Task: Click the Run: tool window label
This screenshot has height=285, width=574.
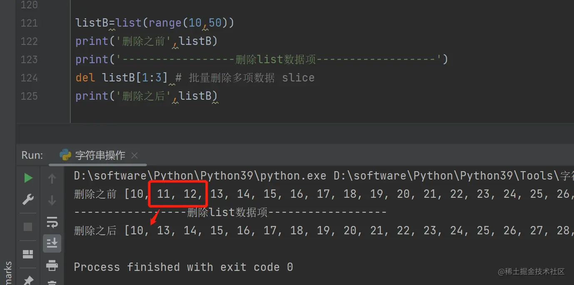Action: [32, 155]
